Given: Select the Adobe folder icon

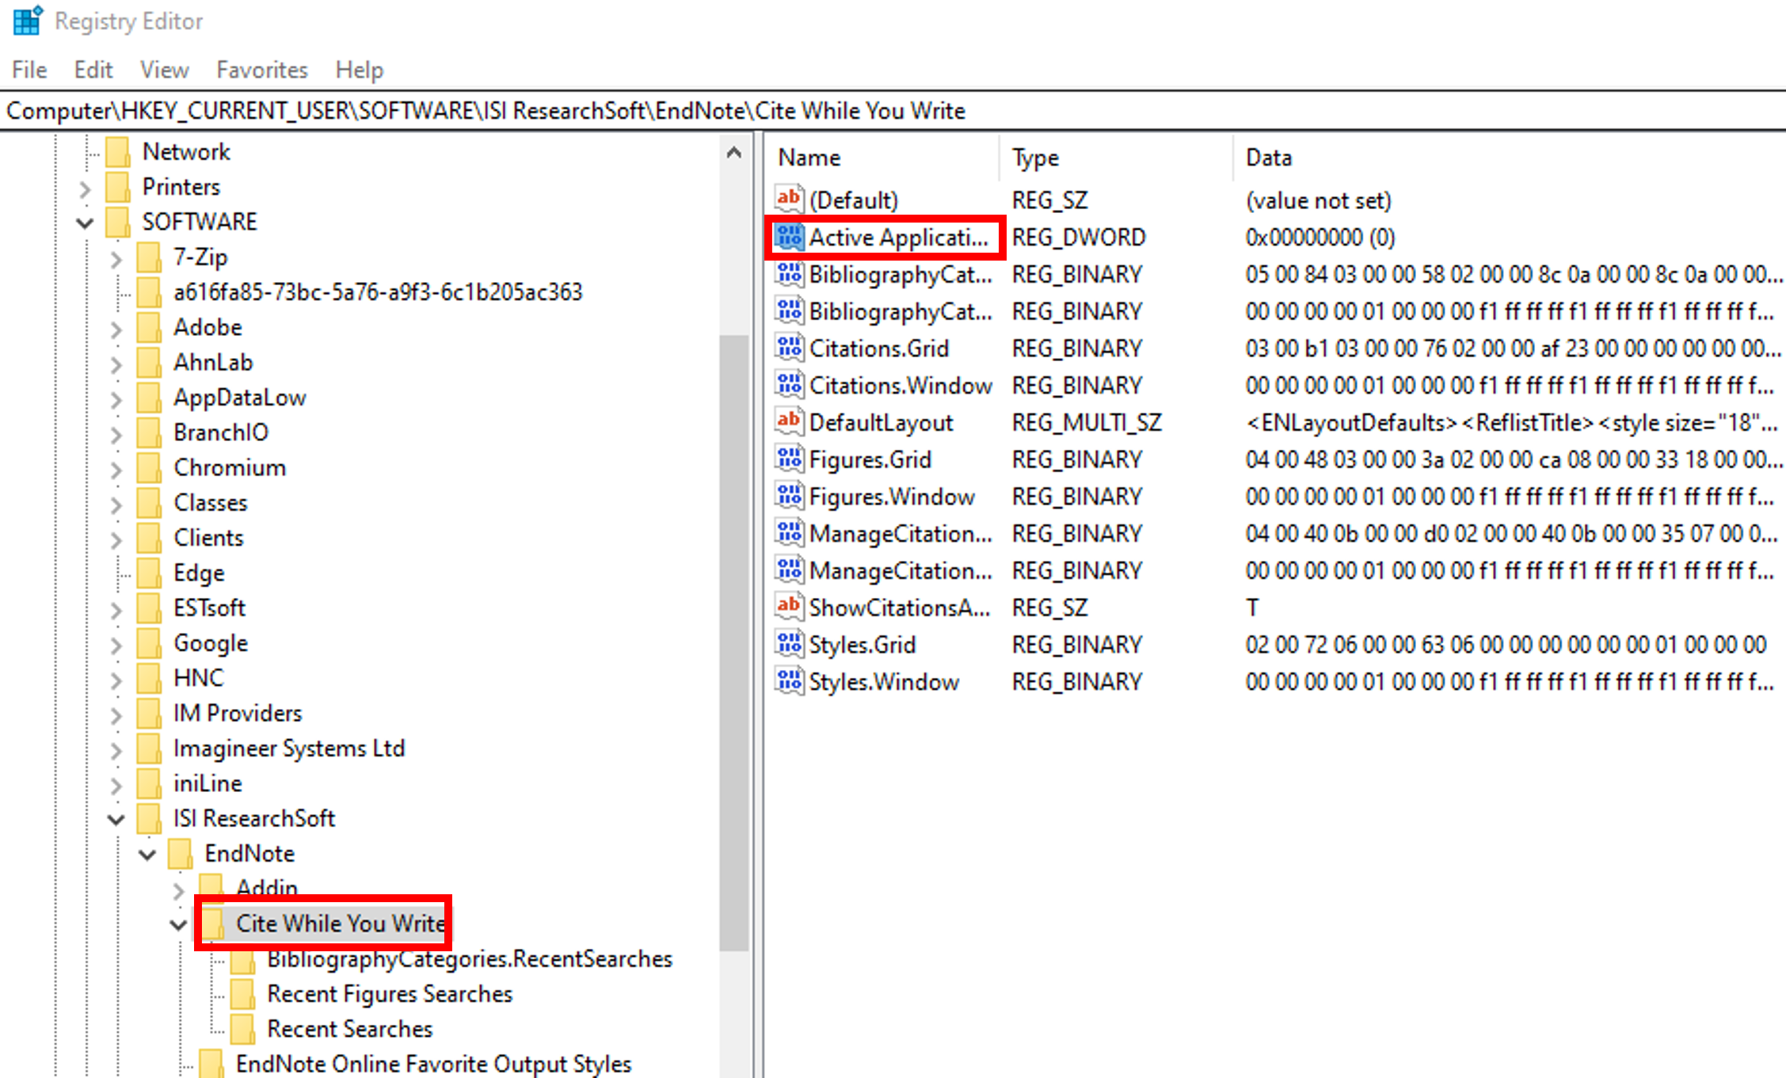Looking at the screenshot, I should click(x=149, y=327).
